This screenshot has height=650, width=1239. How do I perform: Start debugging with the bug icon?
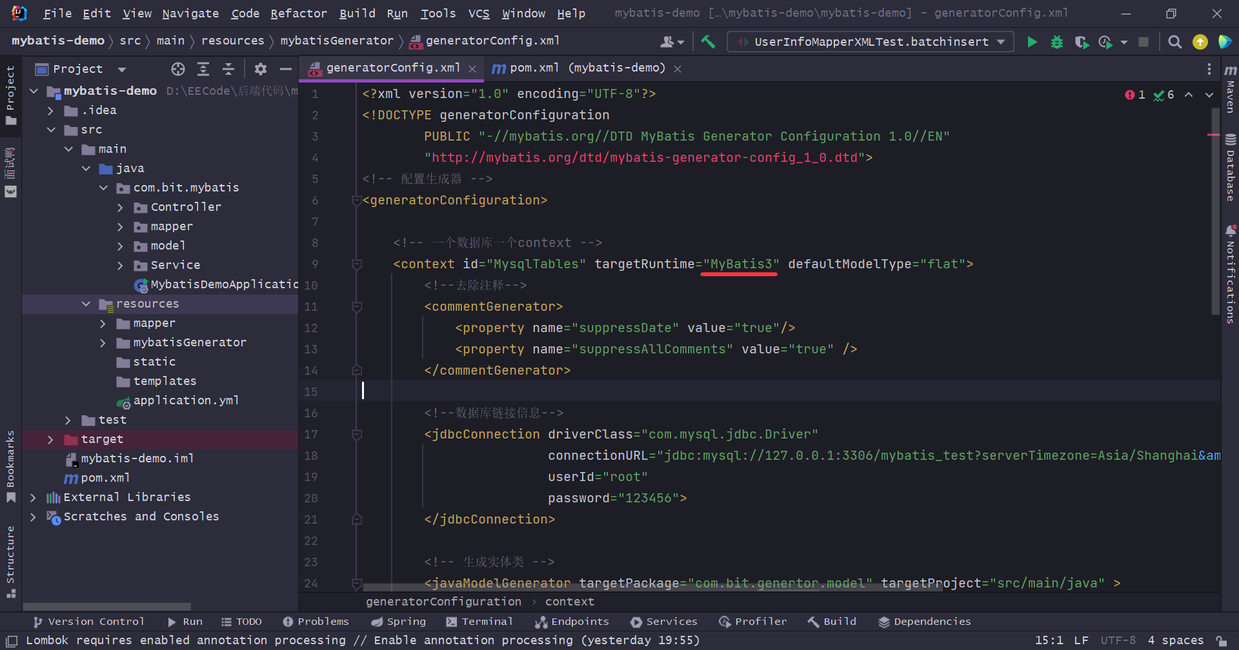tap(1057, 42)
